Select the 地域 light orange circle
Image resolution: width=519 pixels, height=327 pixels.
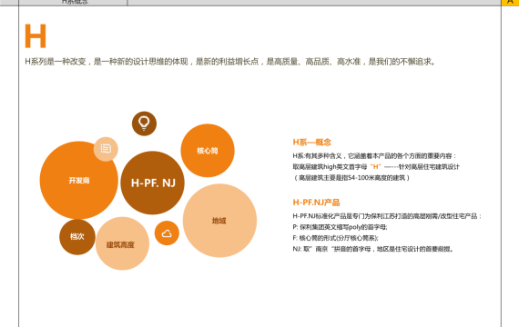pyautogui.click(x=219, y=221)
